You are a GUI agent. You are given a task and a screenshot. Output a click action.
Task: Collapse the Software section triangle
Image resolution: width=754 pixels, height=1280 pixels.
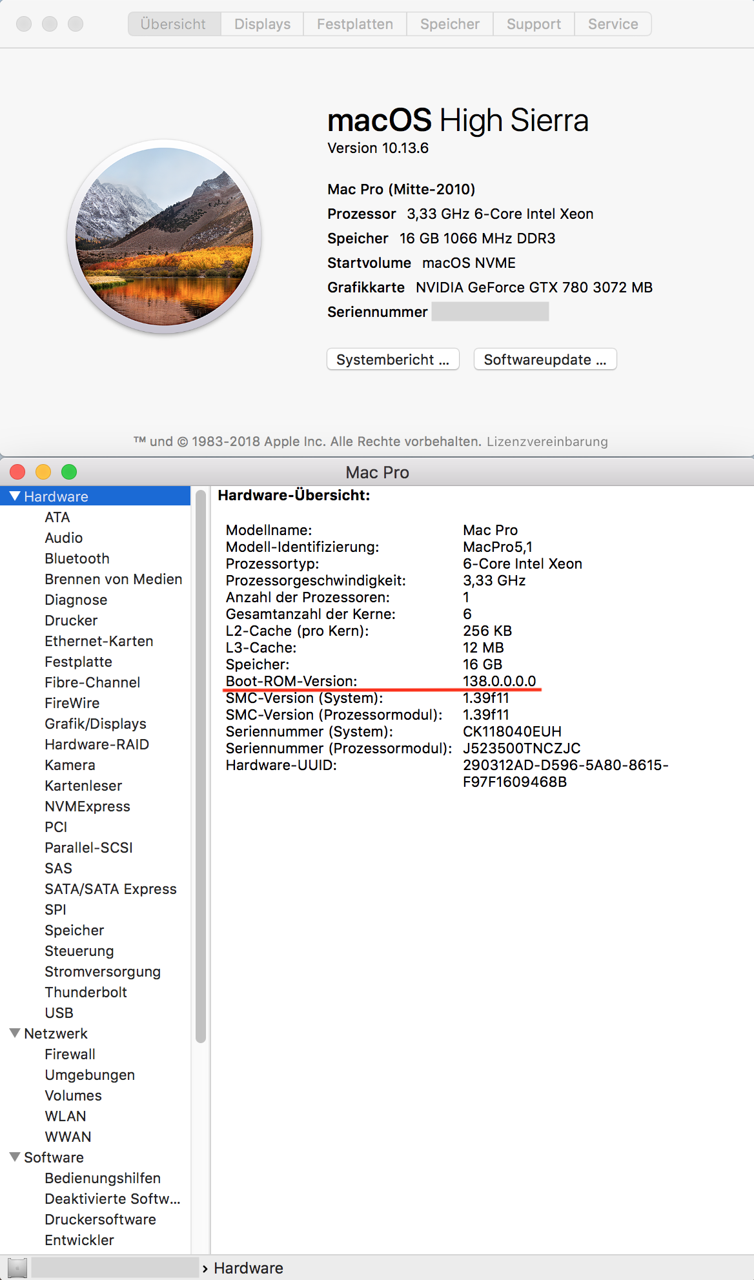coord(15,1157)
